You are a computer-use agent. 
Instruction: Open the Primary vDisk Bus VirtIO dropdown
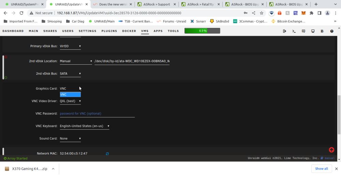tap(70, 46)
